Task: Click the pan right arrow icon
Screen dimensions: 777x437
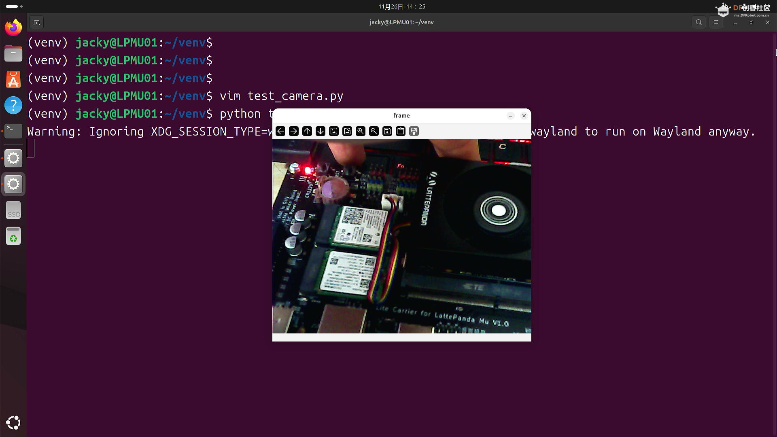Action: 294,131
